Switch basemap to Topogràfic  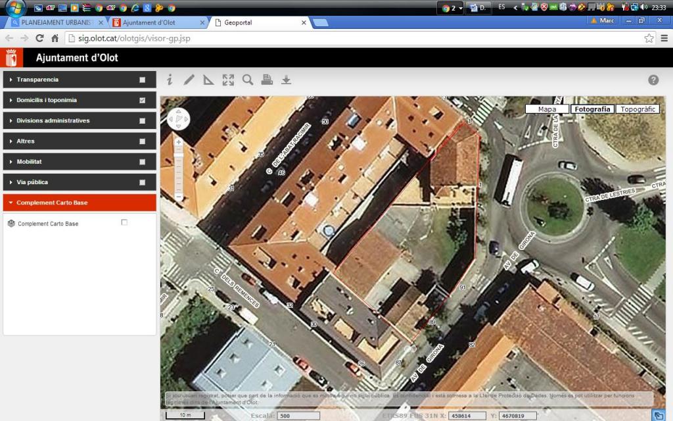pyautogui.click(x=638, y=109)
